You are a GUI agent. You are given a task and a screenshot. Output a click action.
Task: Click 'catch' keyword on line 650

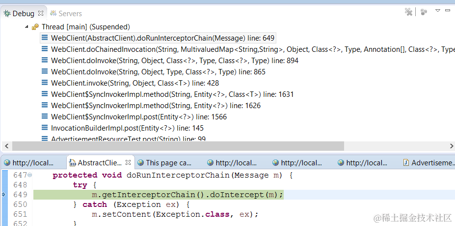pos(95,204)
